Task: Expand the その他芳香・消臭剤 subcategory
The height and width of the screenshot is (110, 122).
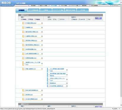Action: point(67,86)
